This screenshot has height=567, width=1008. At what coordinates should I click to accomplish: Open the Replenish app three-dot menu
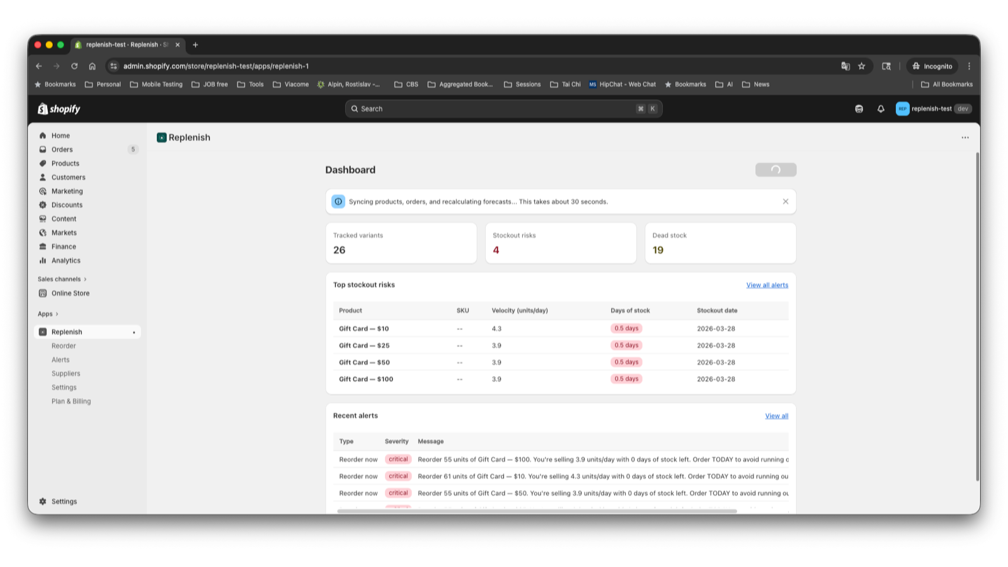[x=965, y=137]
